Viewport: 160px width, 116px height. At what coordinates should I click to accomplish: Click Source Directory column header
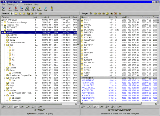pyautogui.click(x=17, y=17)
